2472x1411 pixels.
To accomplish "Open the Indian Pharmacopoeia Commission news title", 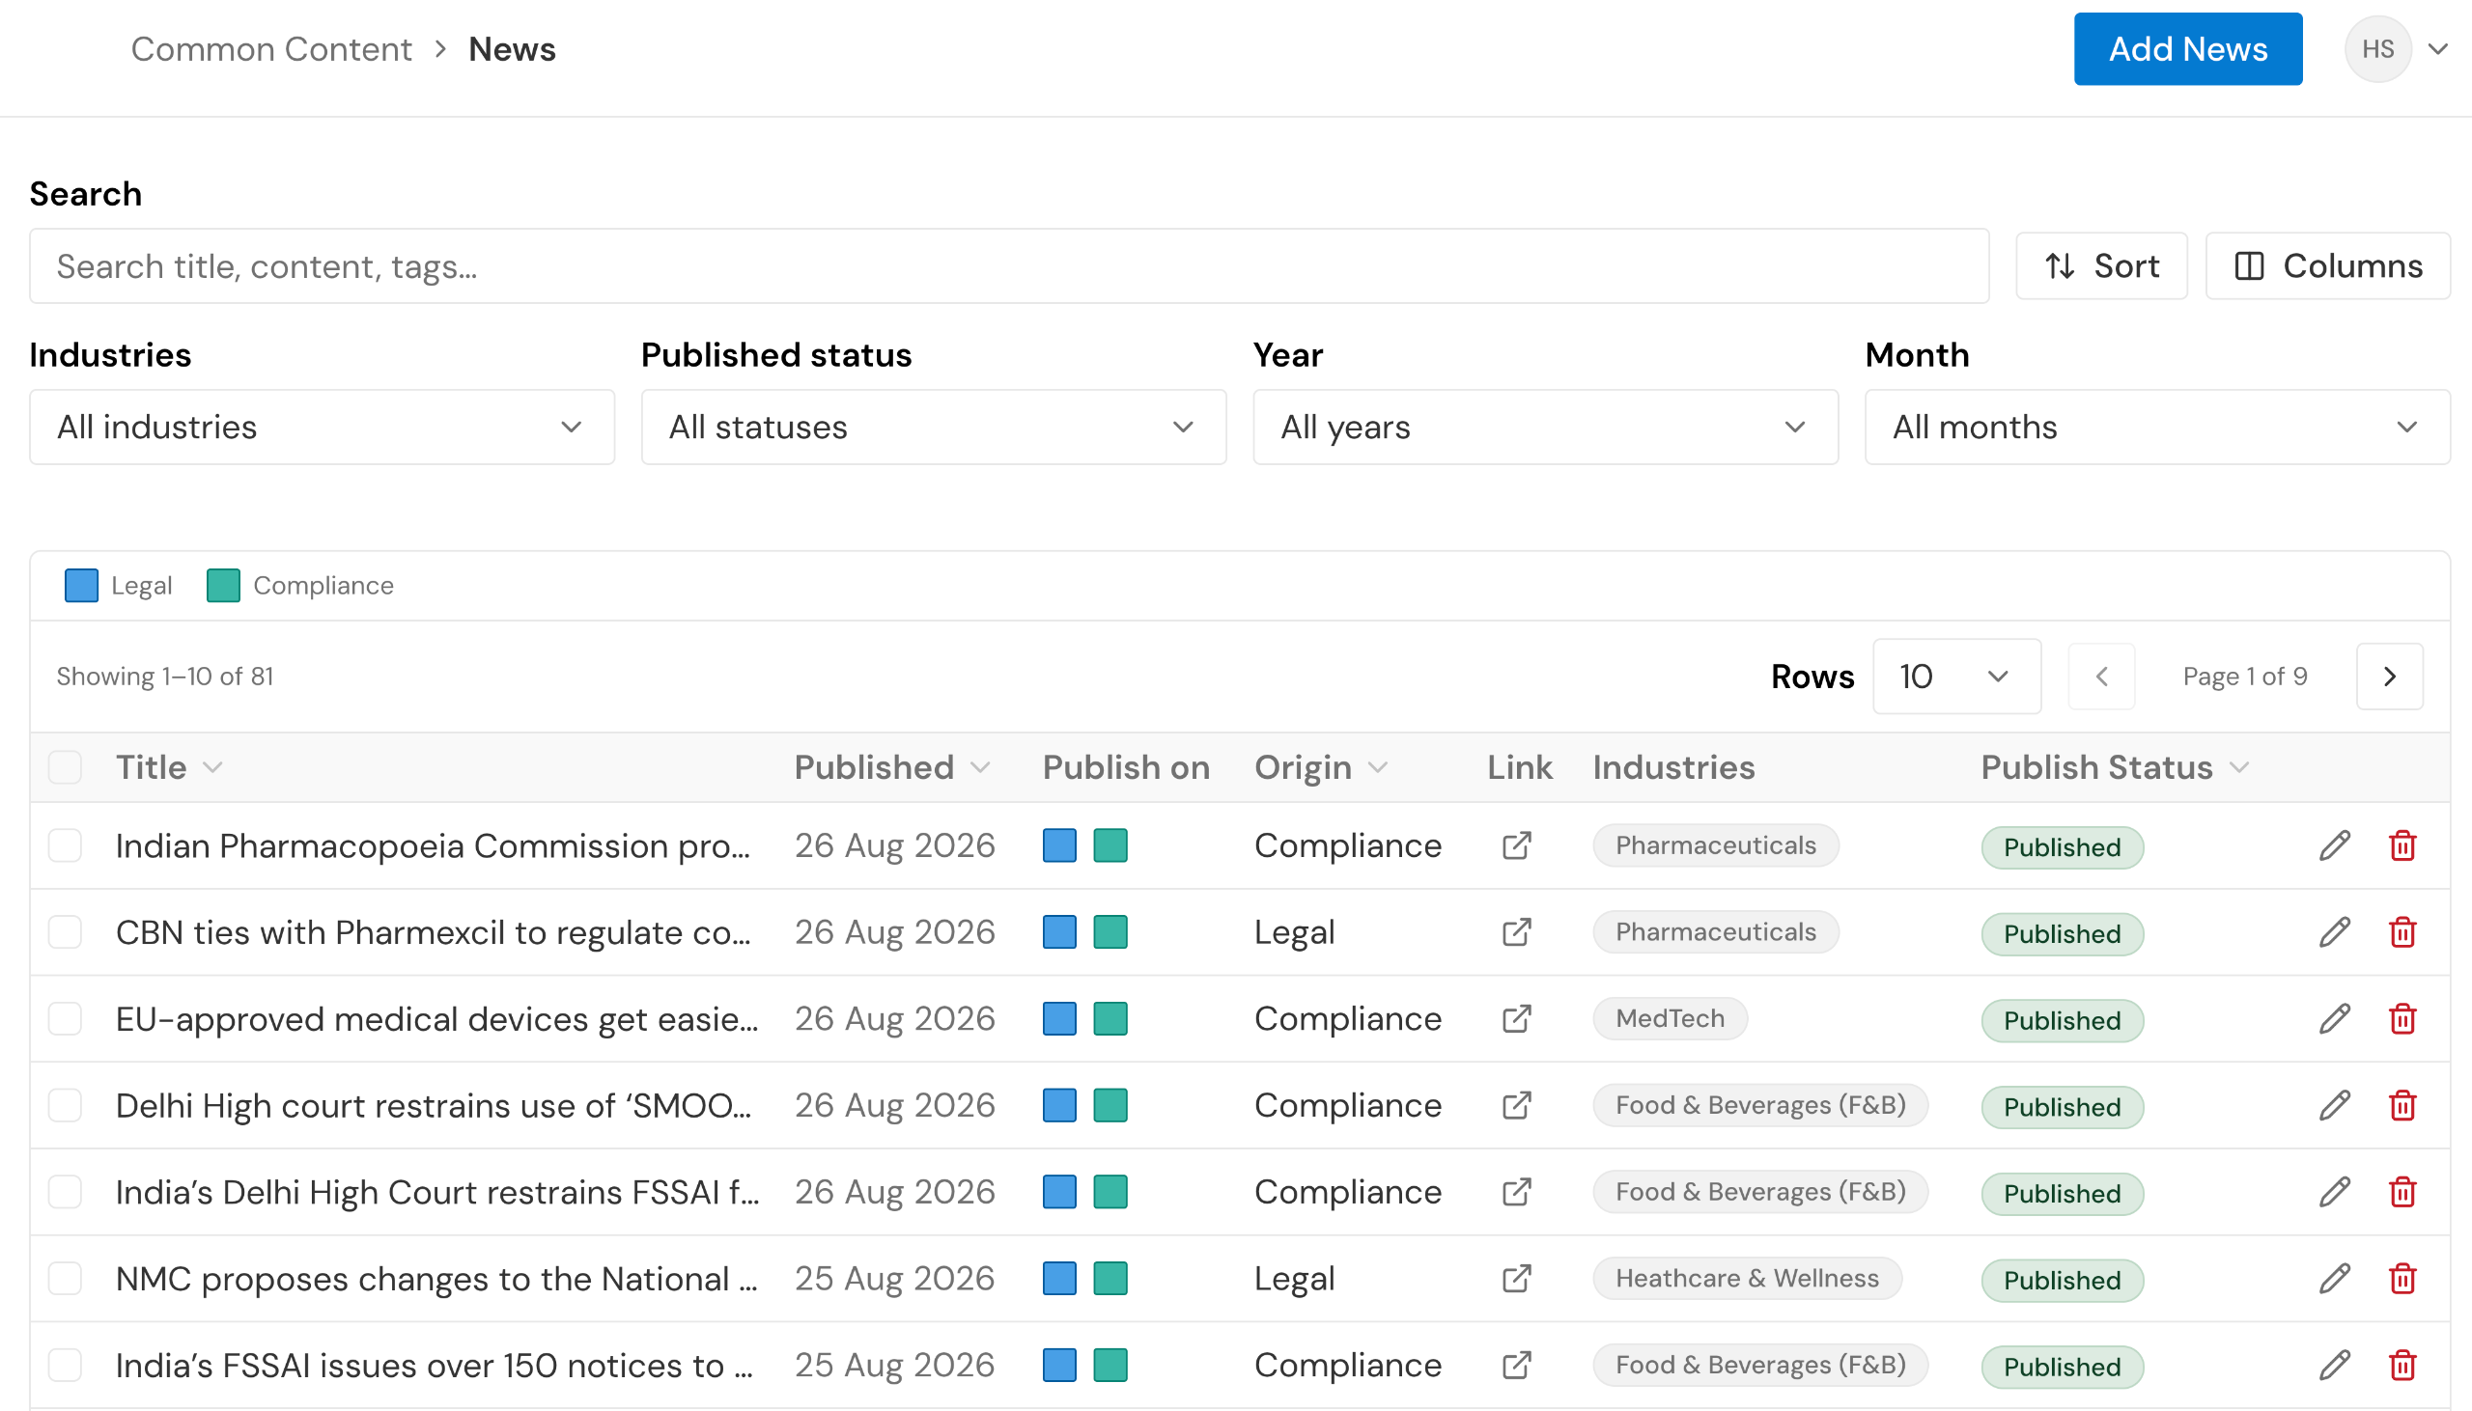I will tap(433, 845).
